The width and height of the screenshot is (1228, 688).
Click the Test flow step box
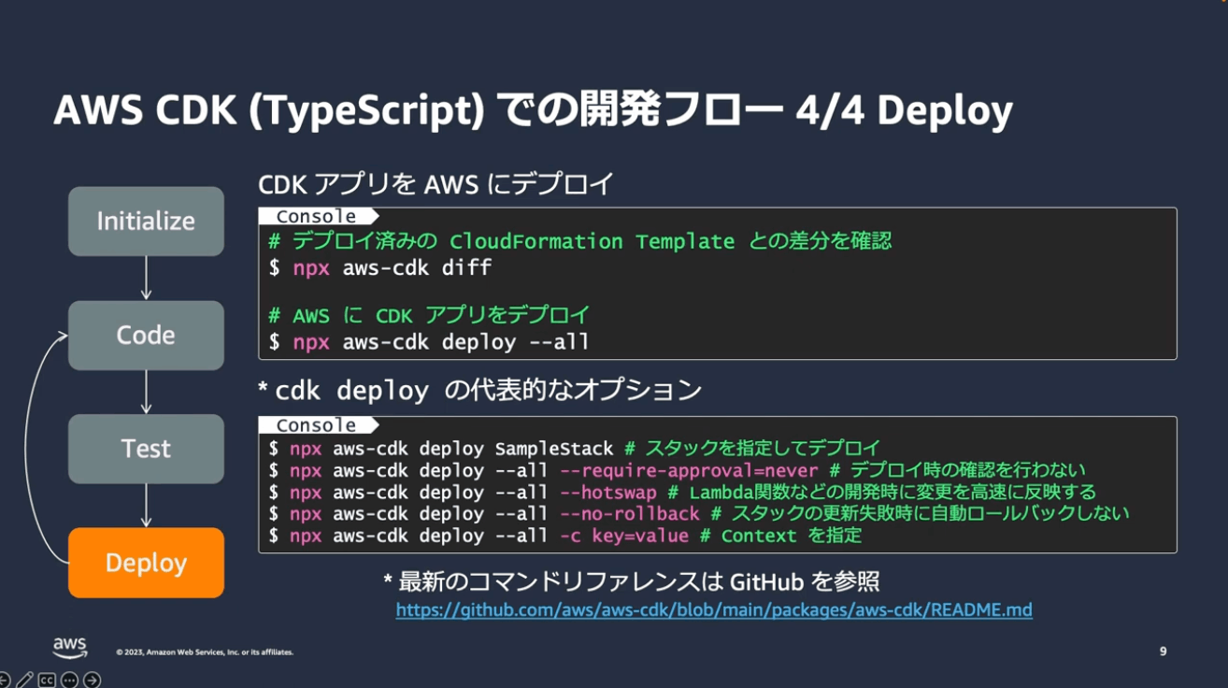tap(146, 449)
